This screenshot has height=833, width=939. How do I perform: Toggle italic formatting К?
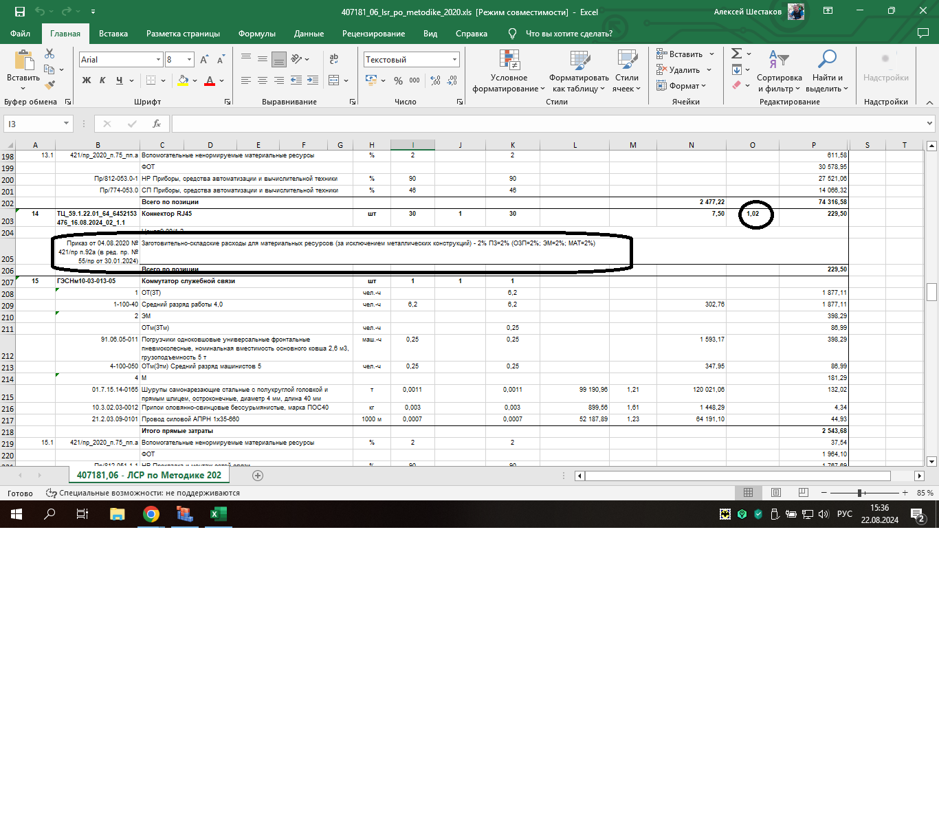pos(102,80)
